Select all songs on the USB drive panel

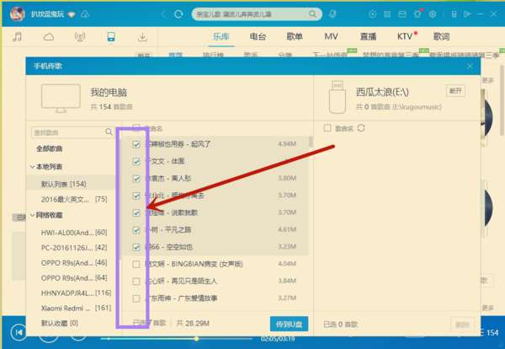click(327, 128)
